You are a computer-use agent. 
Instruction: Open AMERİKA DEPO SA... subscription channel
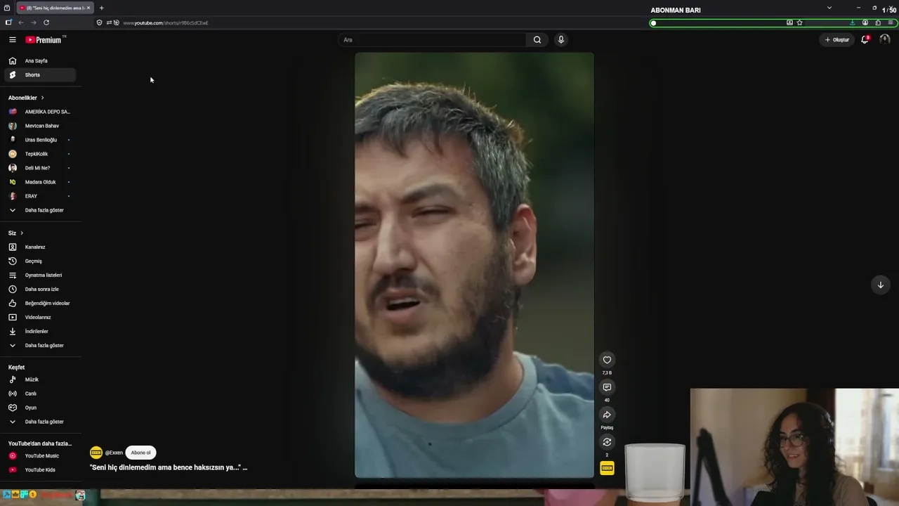click(x=39, y=112)
